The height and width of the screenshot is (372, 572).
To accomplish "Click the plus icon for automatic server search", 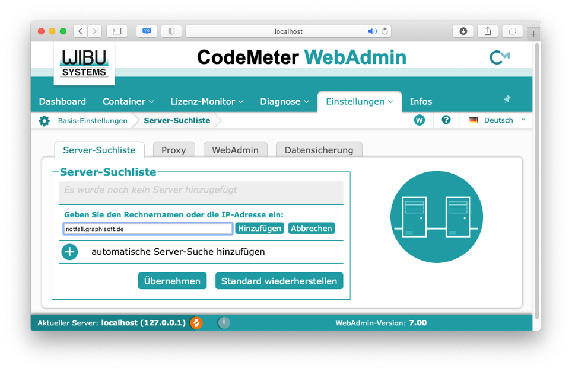I will [69, 252].
